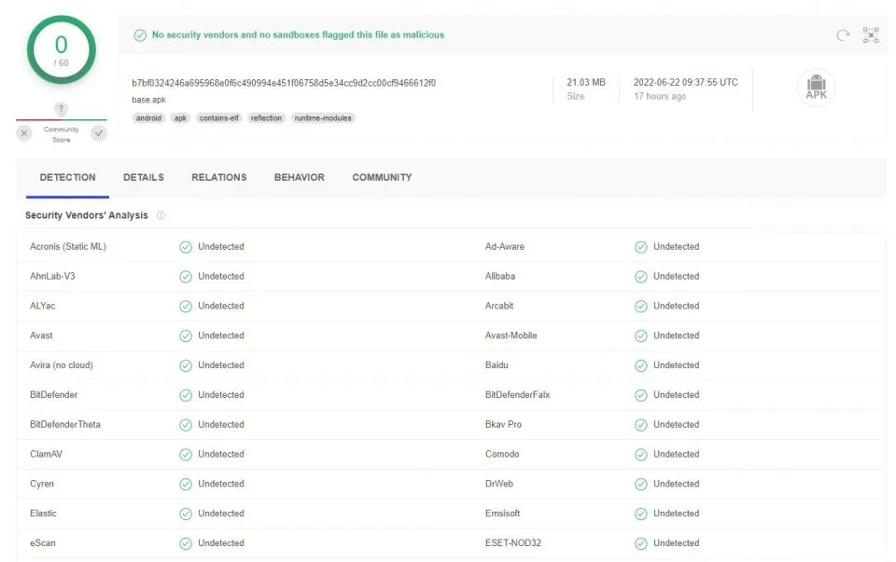Click the file hash starting b7bf0324
The image size is (896, 562).
284,83
